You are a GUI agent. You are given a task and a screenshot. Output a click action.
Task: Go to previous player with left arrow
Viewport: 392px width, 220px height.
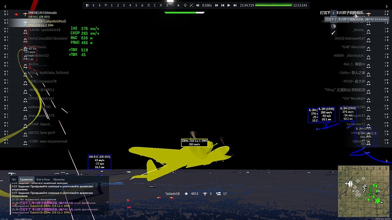pyautogui.click(x=94, y=5)
